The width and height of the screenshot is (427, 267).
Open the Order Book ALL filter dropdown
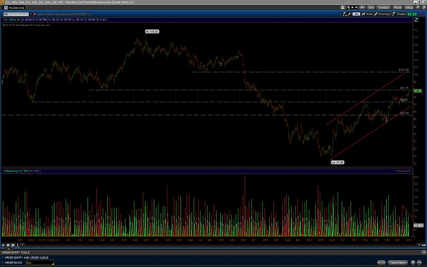(x=40, y=263)
